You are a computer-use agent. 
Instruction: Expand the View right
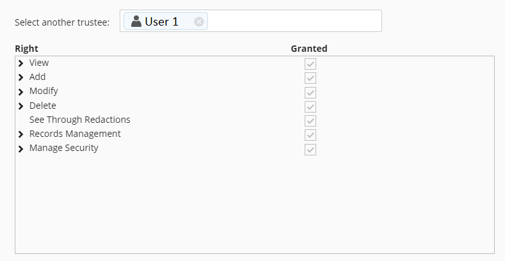[x=21, y=63]
